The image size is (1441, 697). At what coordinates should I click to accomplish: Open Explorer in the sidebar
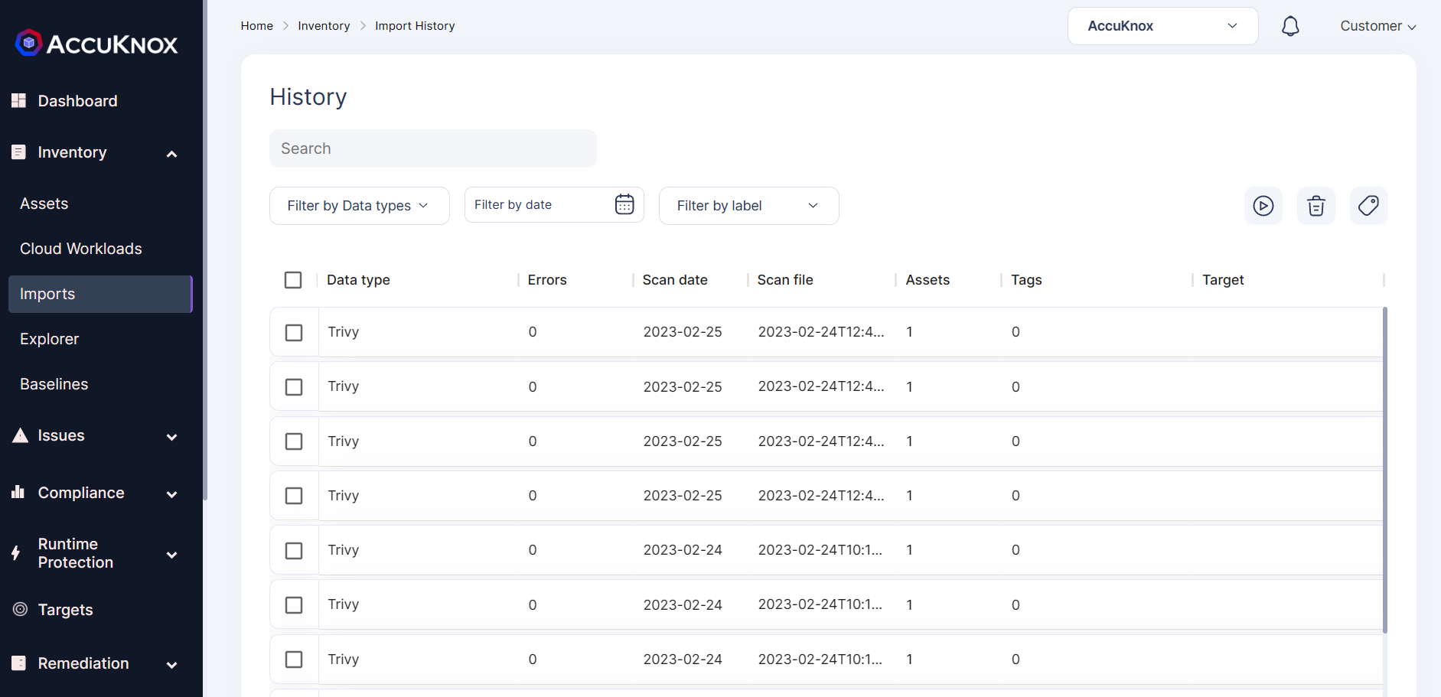point(49,339)
